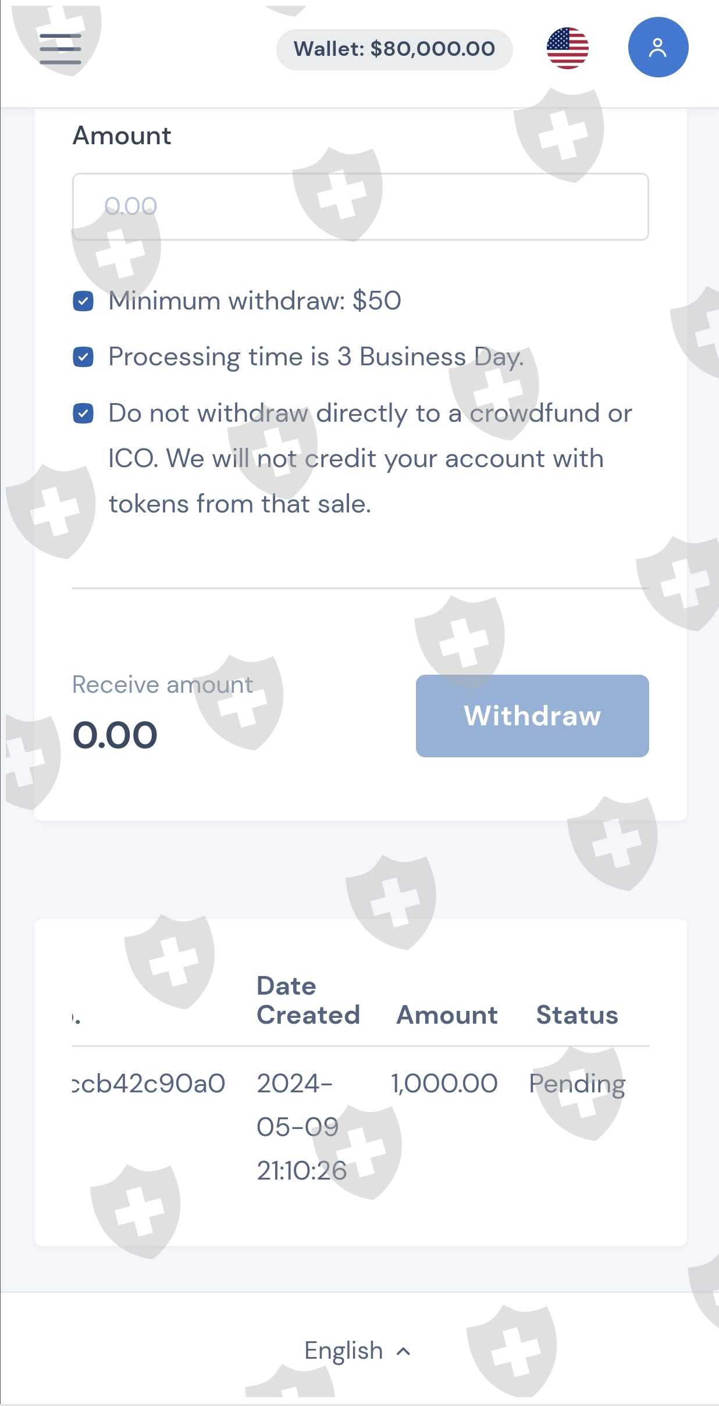This screenshot has height=1407, width=719.
Task: Click the Wallet balance pill
Action: 394,49
